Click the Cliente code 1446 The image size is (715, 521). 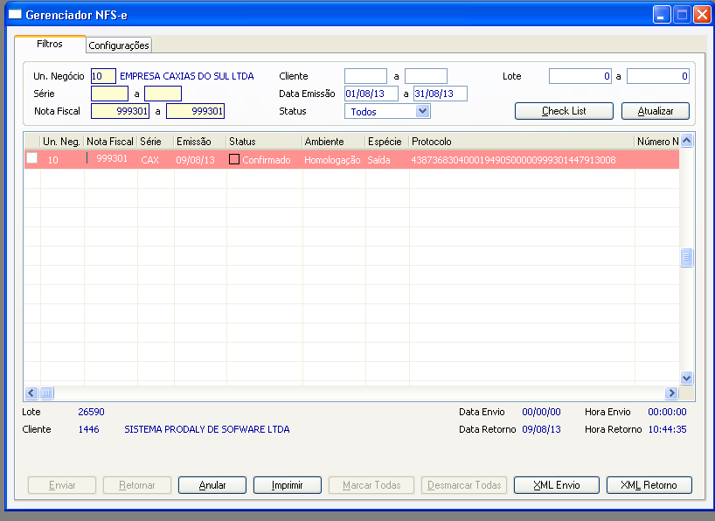(x=88, y=429)
